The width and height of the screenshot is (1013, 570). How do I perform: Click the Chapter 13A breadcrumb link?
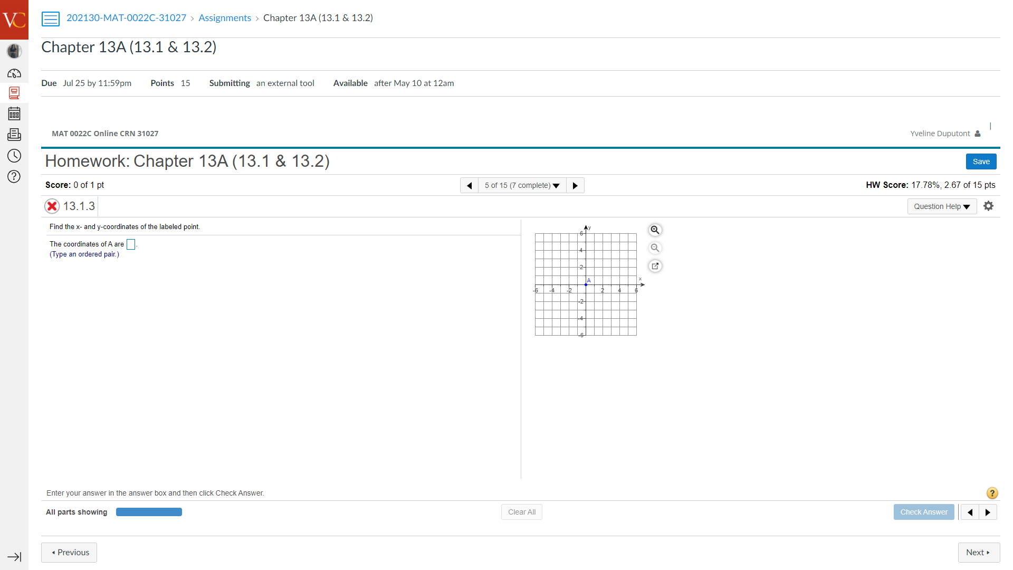tap(318, 17)
